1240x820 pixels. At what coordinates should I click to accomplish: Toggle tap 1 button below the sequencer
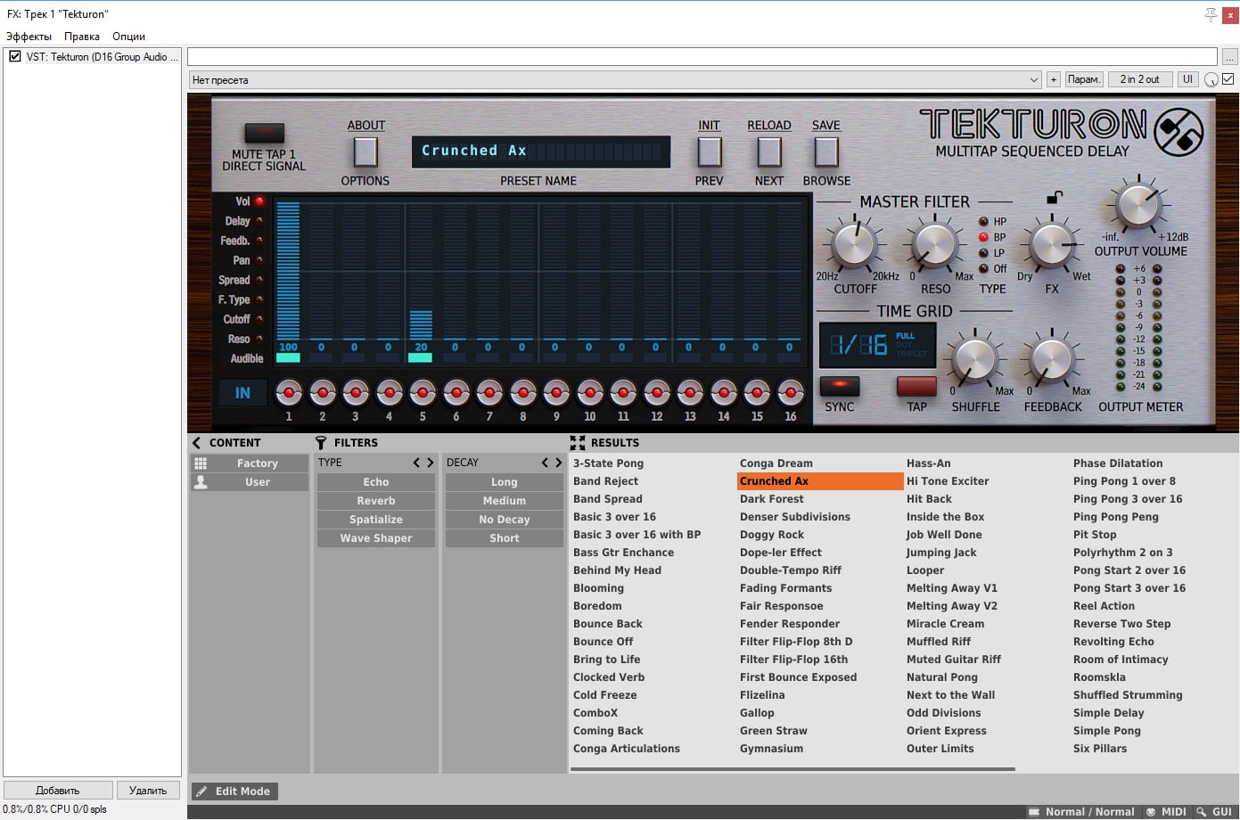[288, 392]
